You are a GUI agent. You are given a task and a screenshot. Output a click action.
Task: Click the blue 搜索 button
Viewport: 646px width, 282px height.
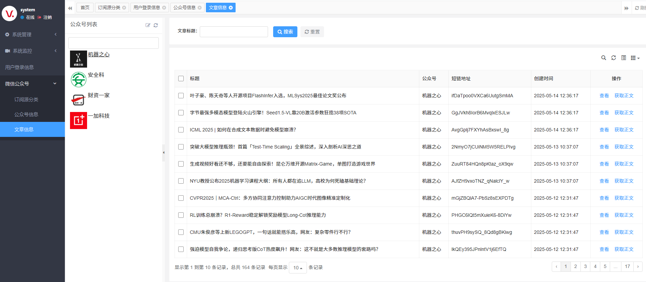point(285,32)
